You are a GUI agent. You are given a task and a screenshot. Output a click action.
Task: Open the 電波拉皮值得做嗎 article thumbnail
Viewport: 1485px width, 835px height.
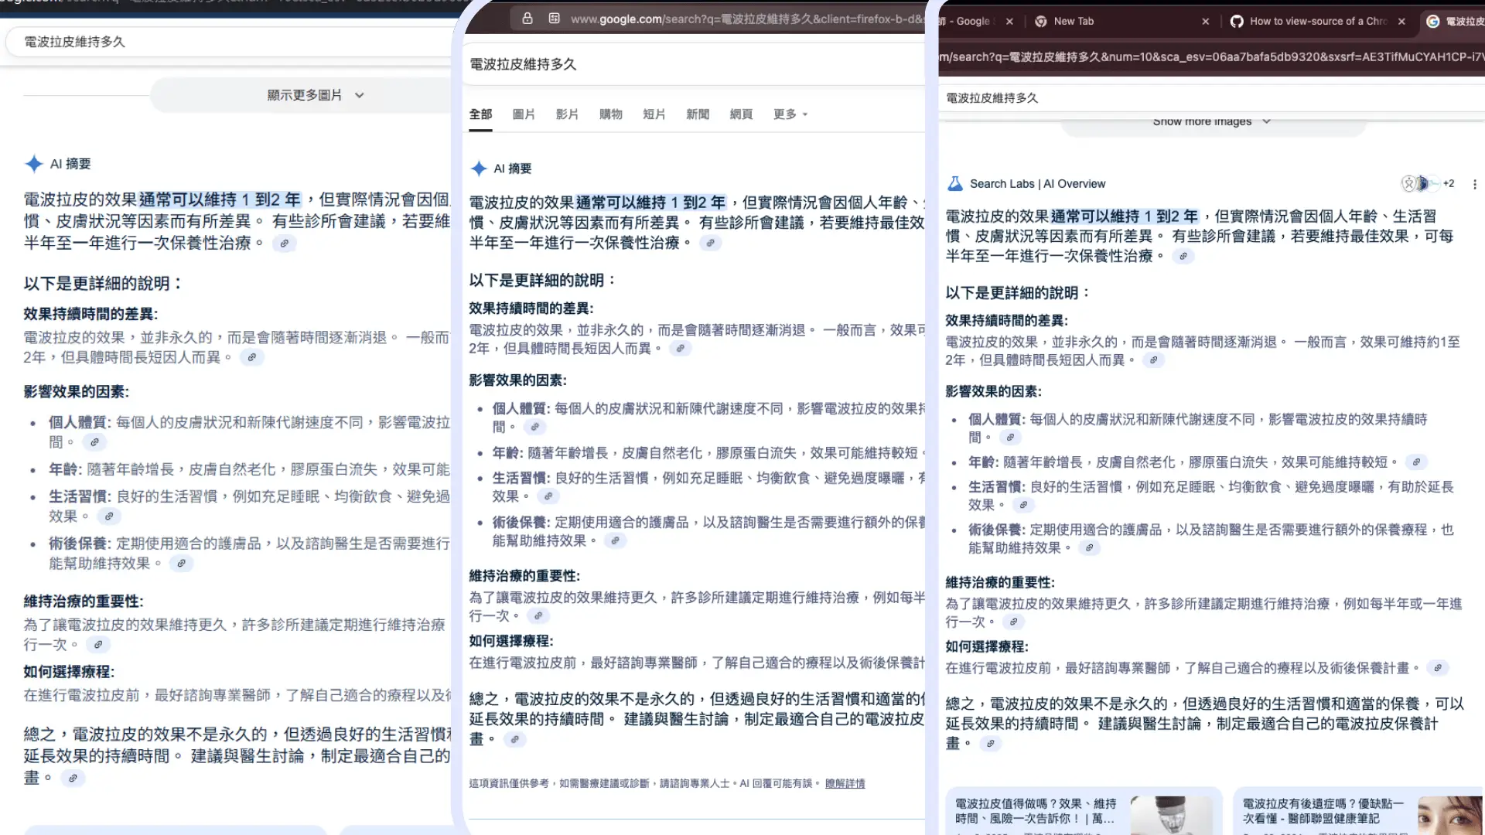1171,816
